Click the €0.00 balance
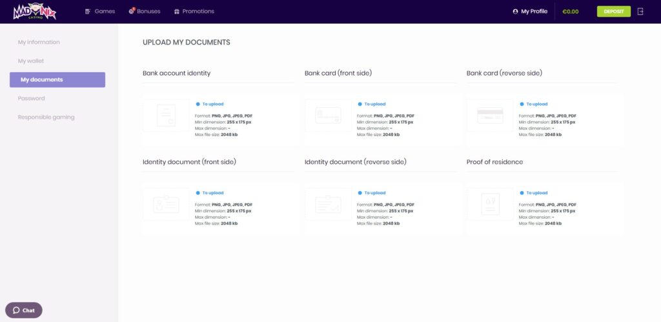Viewport: 661px width, 322px height. [x=571, y=12]
